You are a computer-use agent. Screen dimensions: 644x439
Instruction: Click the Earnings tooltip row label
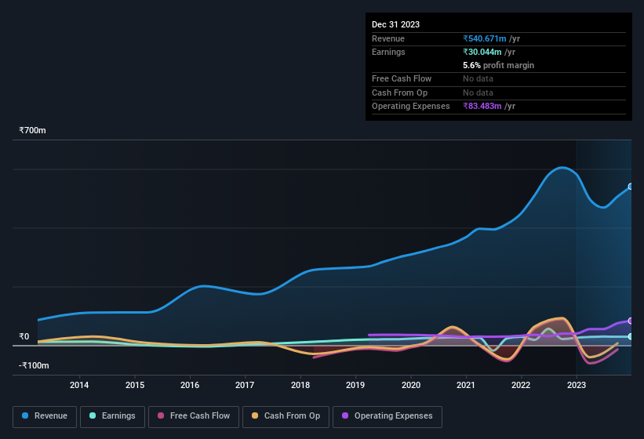pyautogui.click(x=388, y=52)
